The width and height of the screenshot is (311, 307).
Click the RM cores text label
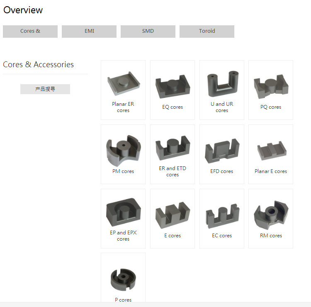point(271,236)
